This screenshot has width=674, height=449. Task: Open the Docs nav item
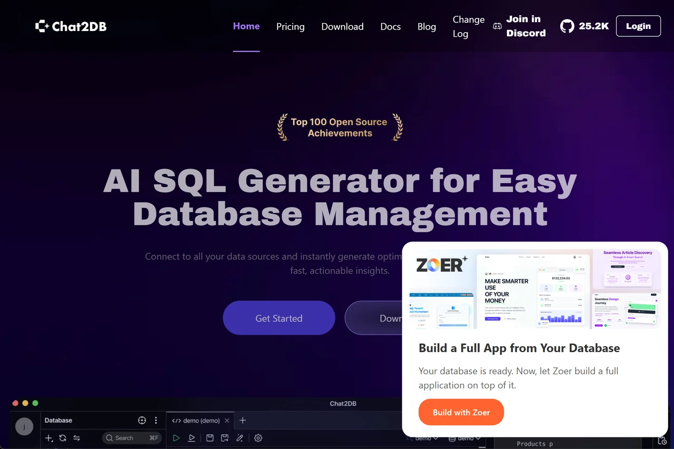(391, 26)
